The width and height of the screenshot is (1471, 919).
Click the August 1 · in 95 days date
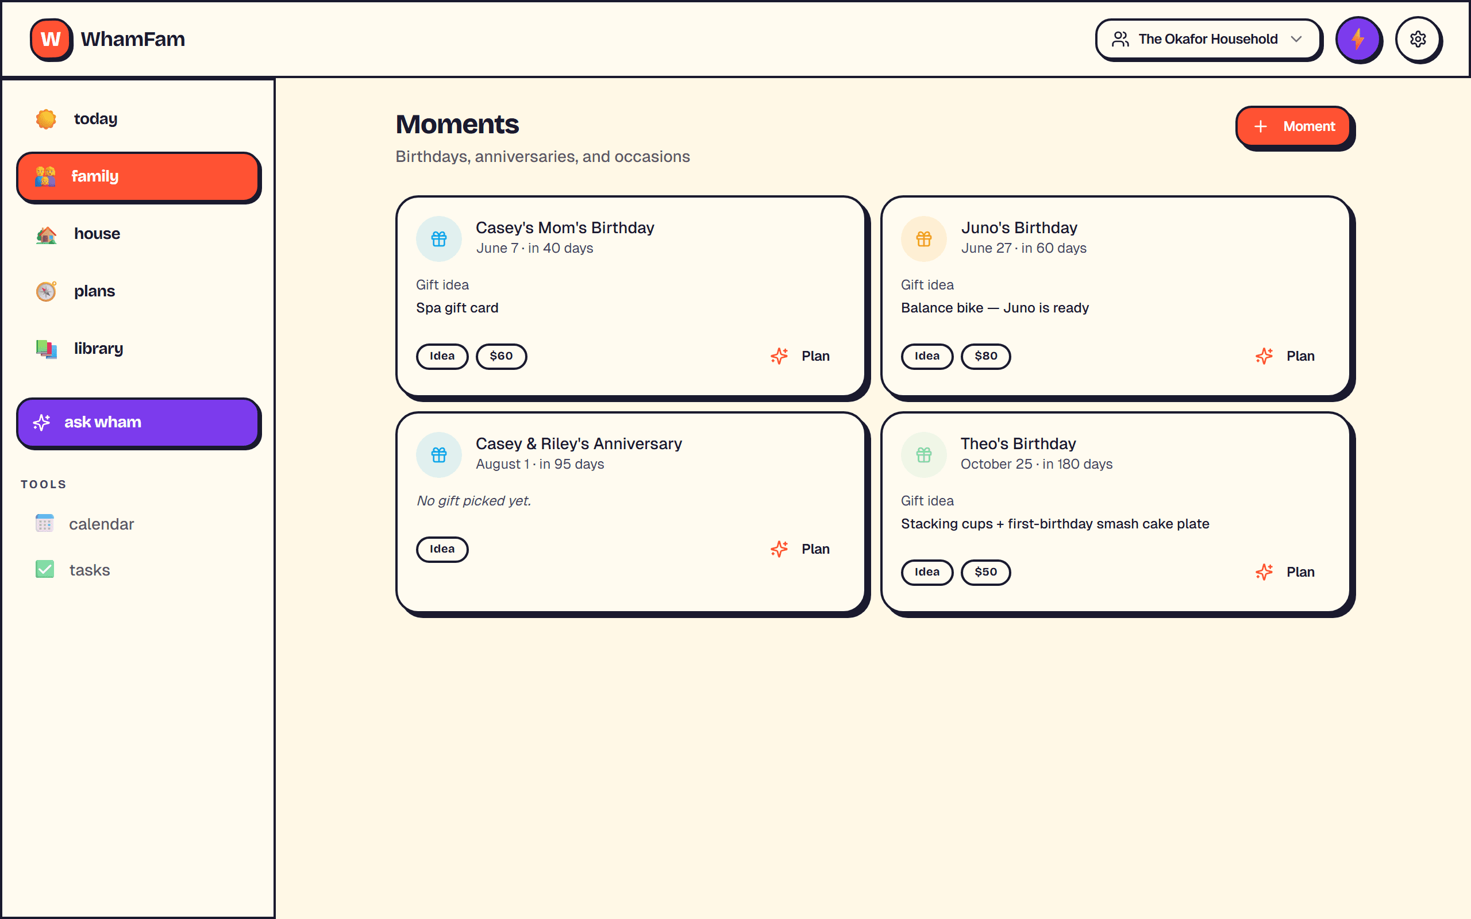[x=540, y=464]
